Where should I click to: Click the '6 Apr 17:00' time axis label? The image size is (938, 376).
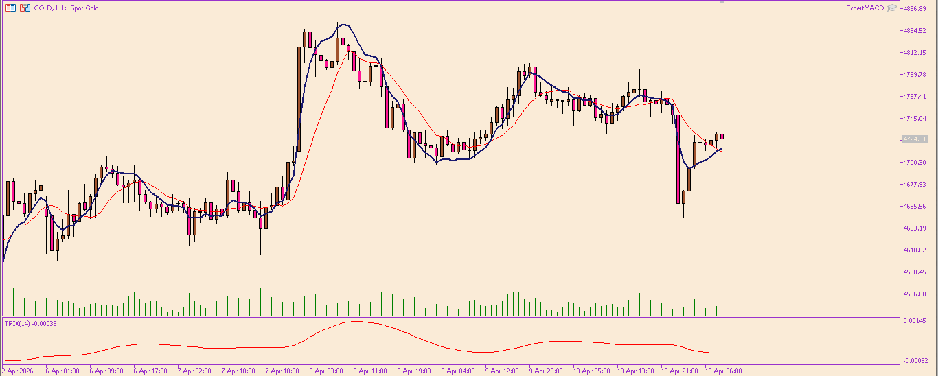click(150, 371)
